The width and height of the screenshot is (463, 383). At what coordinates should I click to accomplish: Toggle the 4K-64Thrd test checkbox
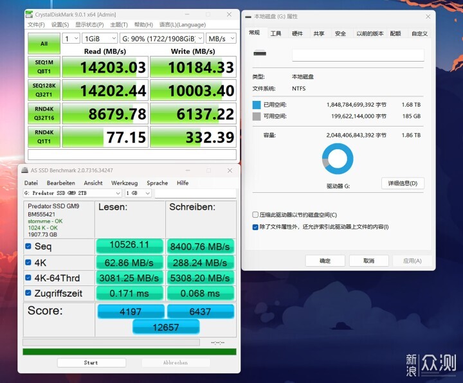[x=28, y=278]
